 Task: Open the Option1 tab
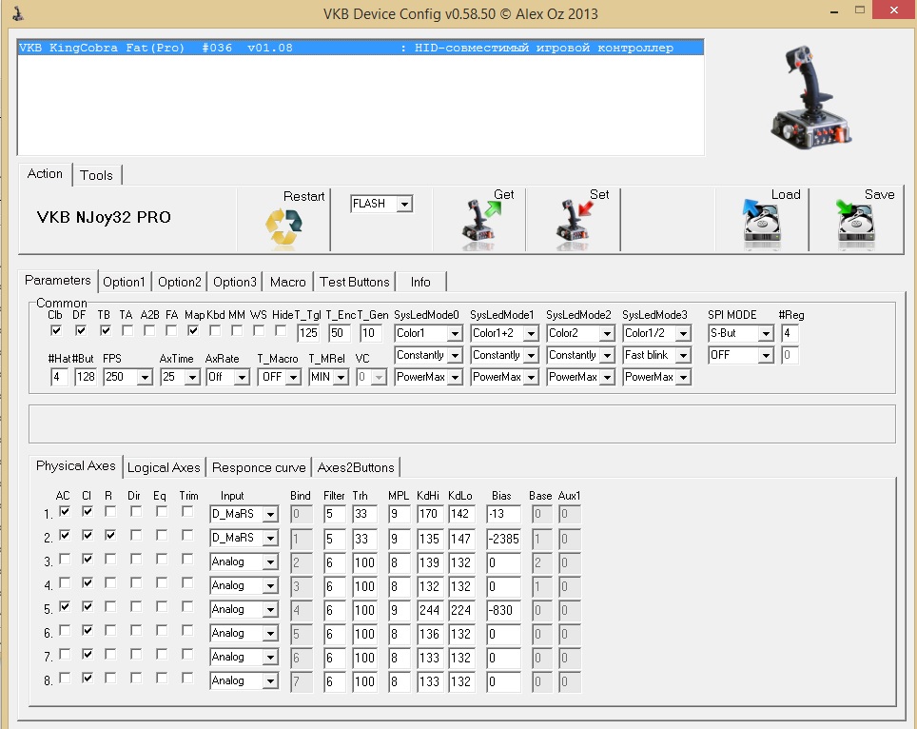(x=124, y=282)
